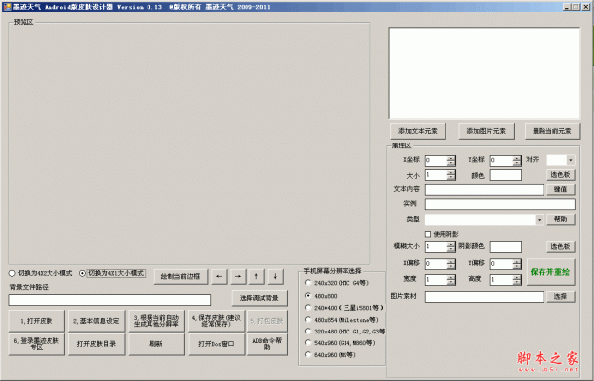
Task: Click the left arrow move button
Action: pos(219,276)
